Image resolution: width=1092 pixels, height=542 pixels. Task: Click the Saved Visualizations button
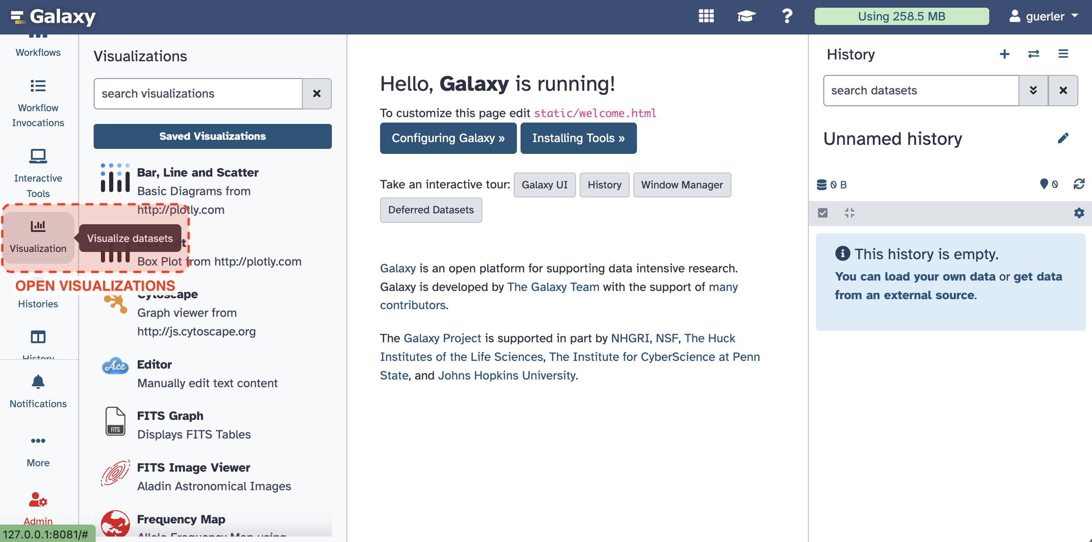[x=212, y=136]
